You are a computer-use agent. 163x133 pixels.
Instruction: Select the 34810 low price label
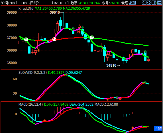tap(111, 65)
